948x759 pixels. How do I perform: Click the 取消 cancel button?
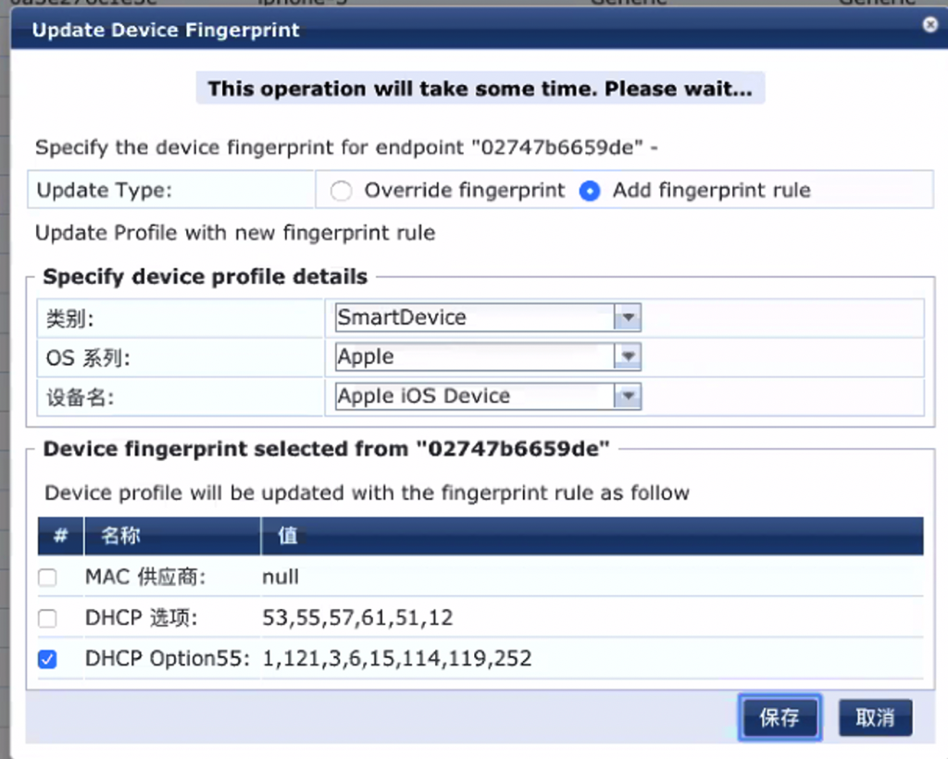click(x=875, y=717)
